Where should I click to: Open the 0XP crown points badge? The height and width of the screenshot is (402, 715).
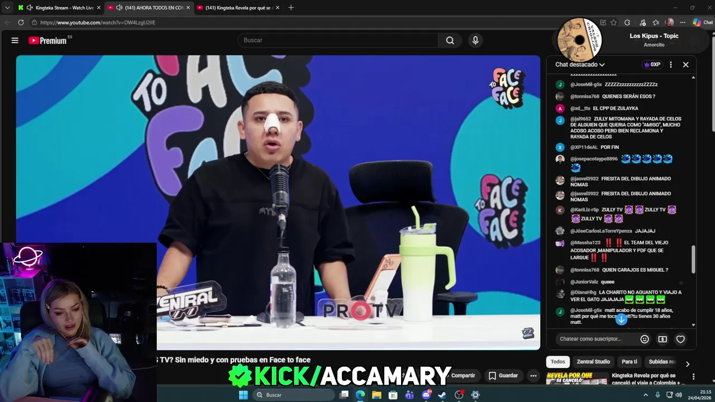[x=652, y=65]
